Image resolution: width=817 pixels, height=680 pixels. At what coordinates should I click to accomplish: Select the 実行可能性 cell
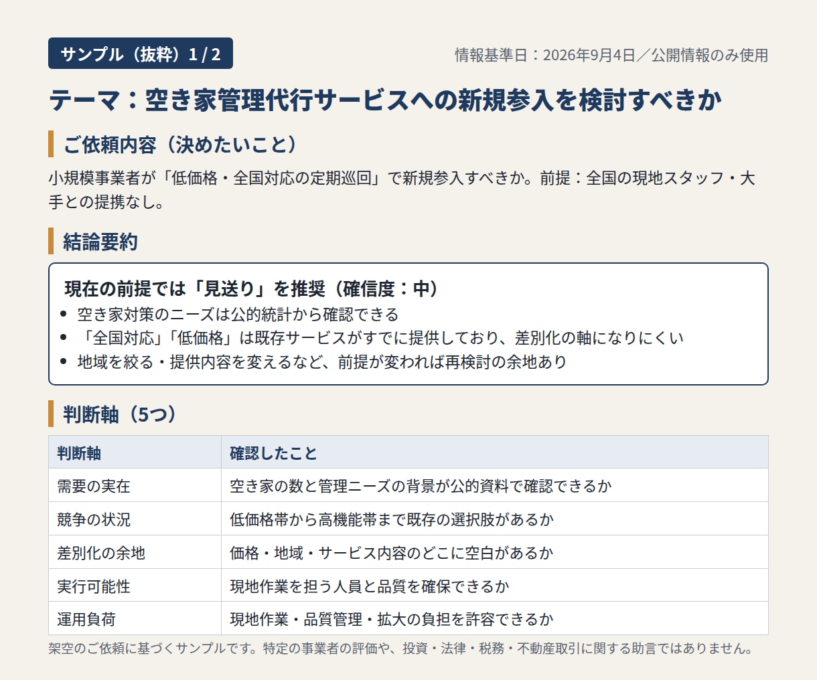click(135, 586)
